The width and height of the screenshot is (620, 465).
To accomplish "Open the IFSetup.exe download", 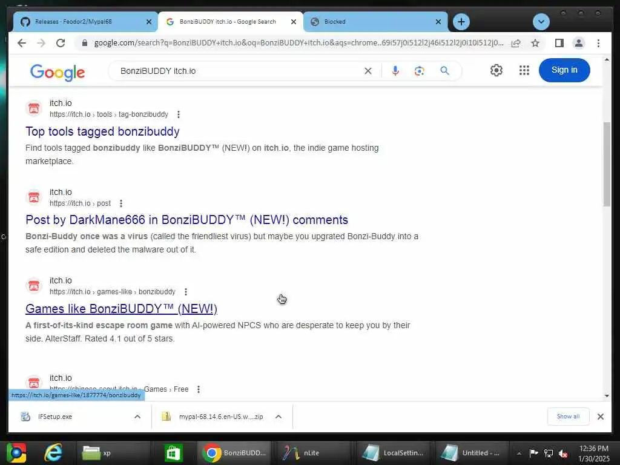I will (55, 417).
